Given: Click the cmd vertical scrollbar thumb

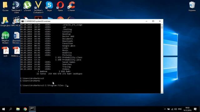Looking at the screenshot, I should tap(162, 27).
